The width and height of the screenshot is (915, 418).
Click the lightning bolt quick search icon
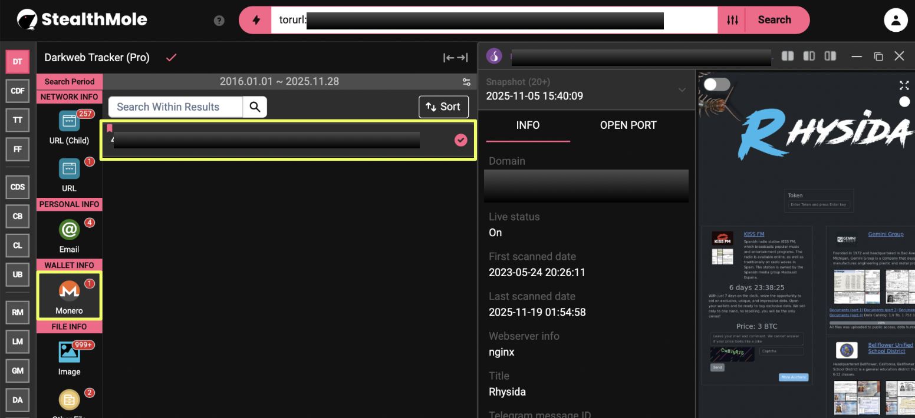coord(256,20)
